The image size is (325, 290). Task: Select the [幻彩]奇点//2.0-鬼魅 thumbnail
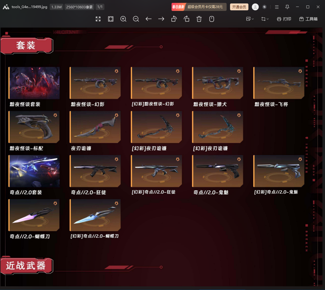point(279,171)
